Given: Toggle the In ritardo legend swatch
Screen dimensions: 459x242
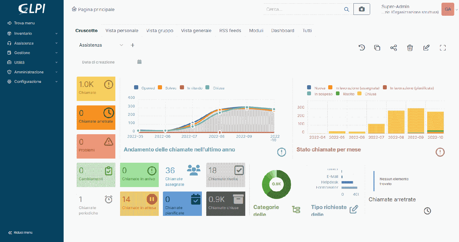Looking at the screenshot, I should click(x=182, y=87).
